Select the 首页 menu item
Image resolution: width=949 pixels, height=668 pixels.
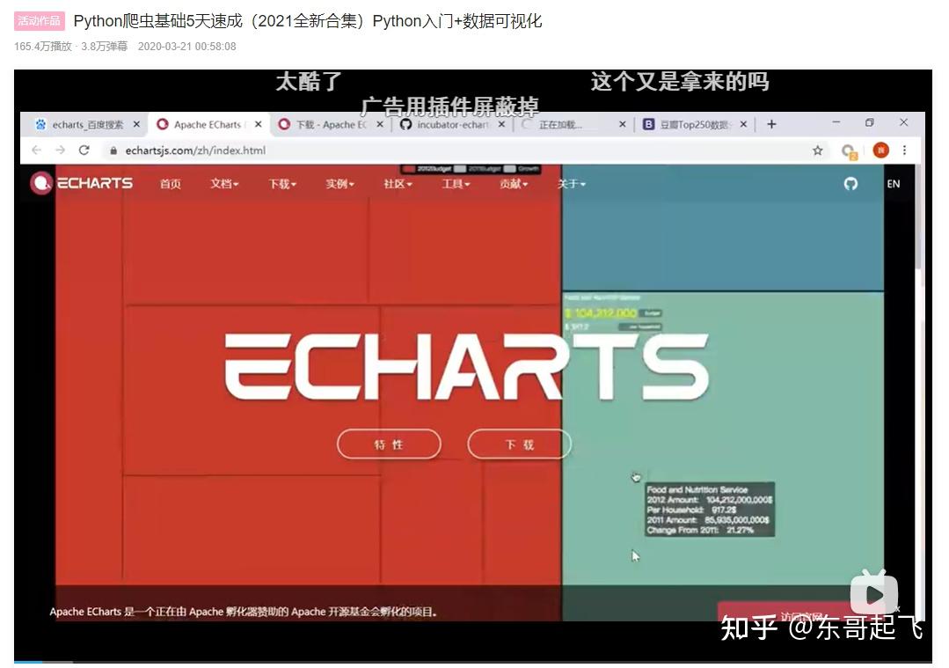(x=170, y=186)
